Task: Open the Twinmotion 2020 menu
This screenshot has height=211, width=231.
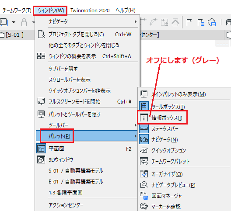Action: (x=90, y=10)
